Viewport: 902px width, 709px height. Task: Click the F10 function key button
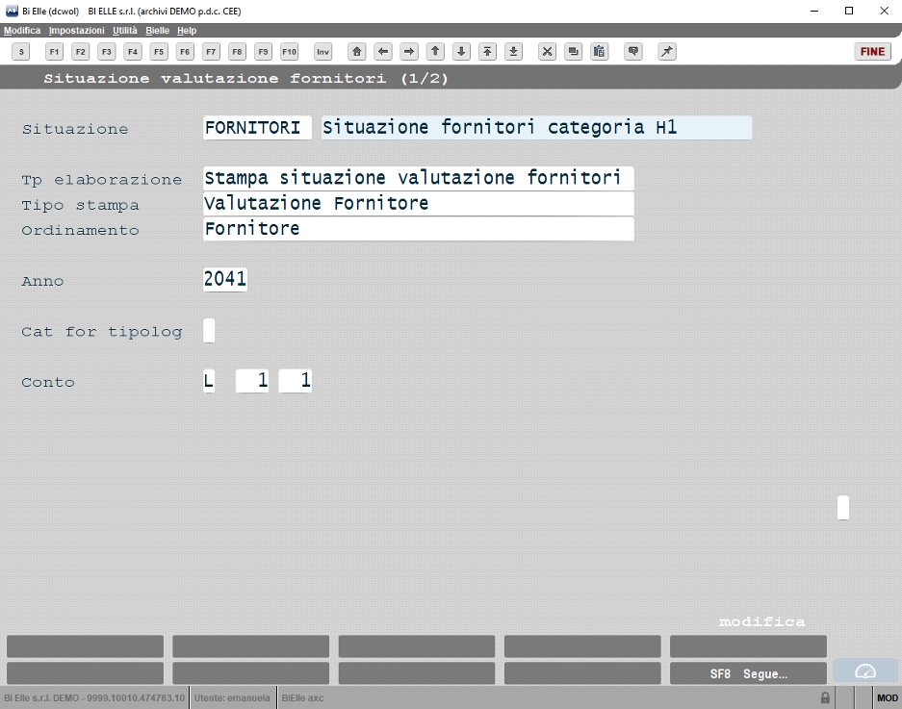tap(290, 52)
